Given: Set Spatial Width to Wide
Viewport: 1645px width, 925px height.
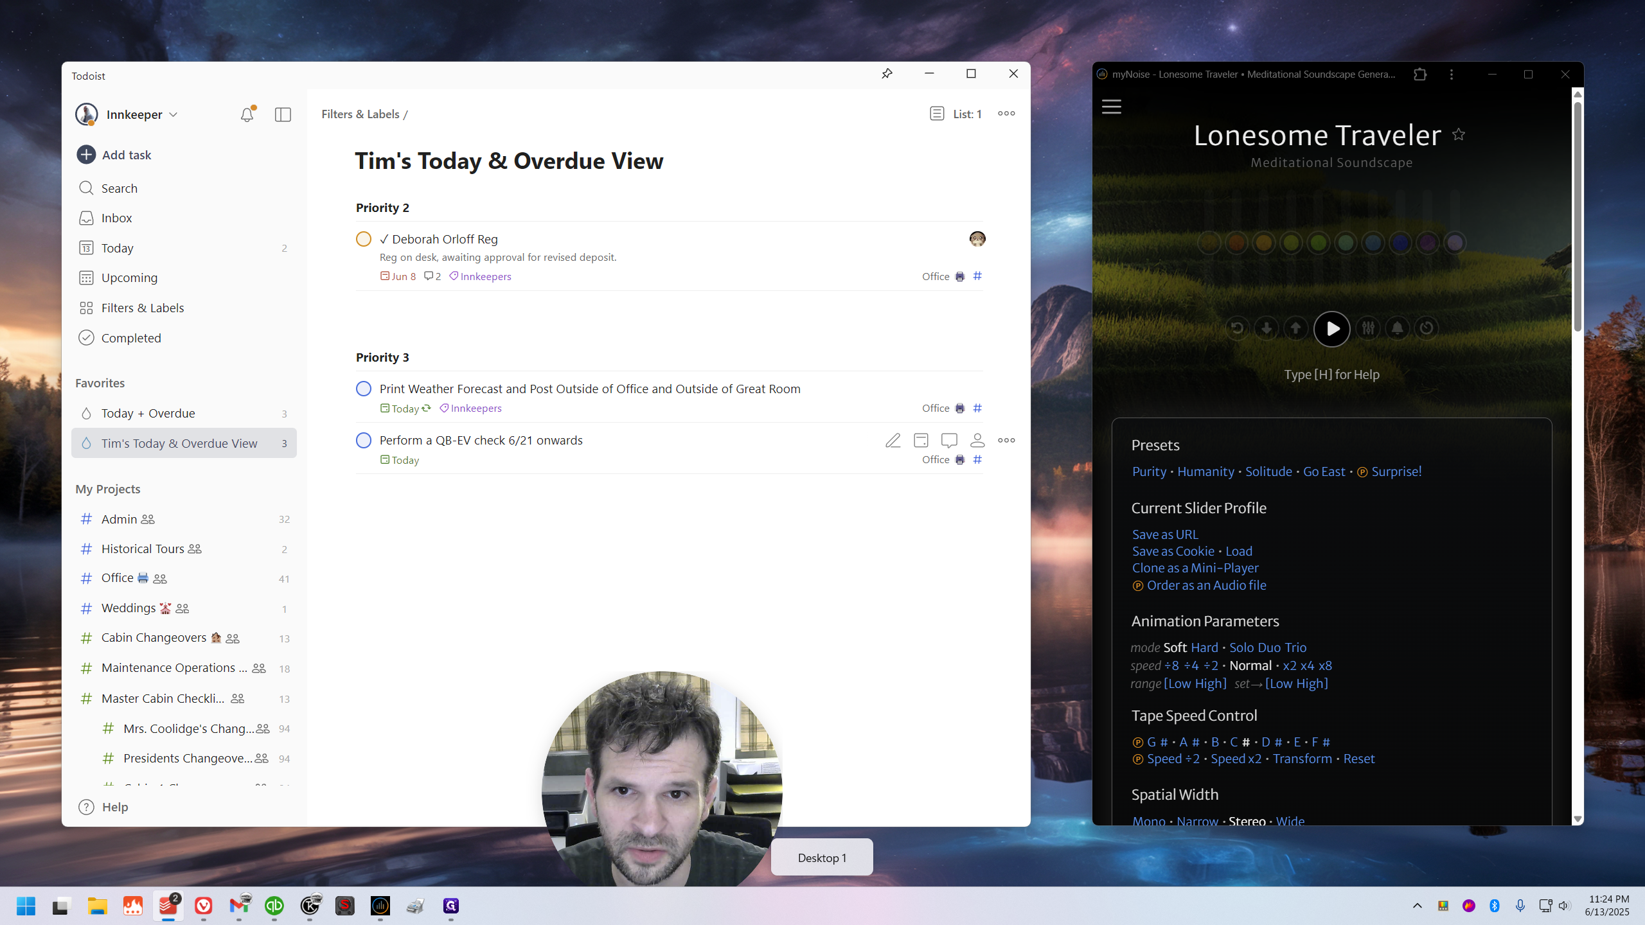Looking at the screenshot, I should point(1290,821).
